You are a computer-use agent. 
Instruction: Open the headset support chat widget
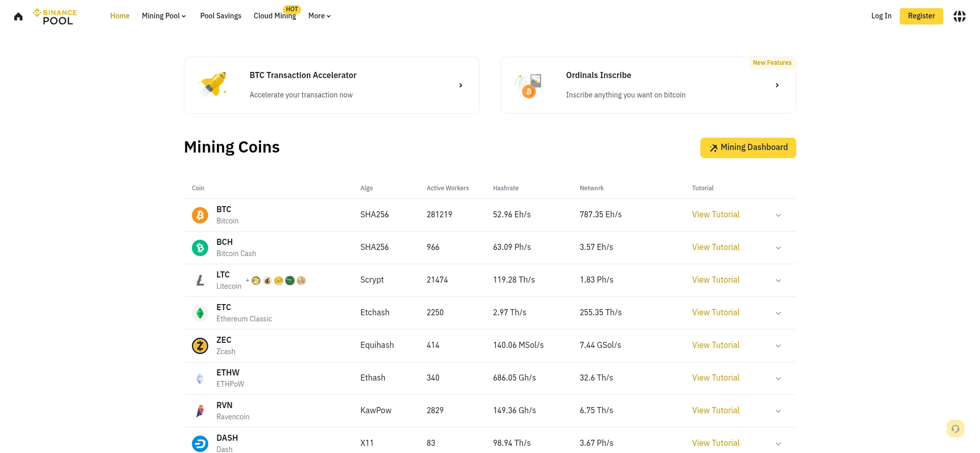955,429
